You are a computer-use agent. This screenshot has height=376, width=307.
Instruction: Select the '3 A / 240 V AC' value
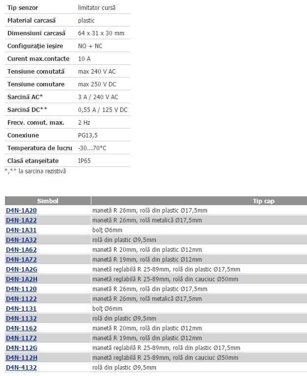[98, 97]
